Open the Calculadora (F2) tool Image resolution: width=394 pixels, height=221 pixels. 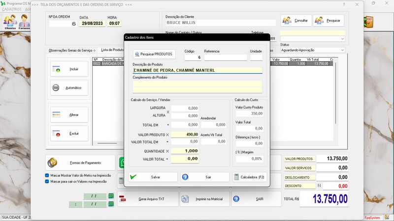click(x=250, y=177)
